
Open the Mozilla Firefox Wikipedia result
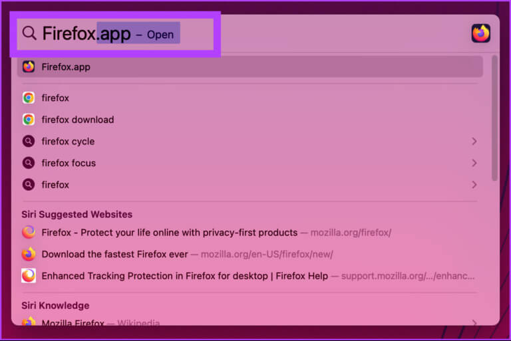click(250, 321)
